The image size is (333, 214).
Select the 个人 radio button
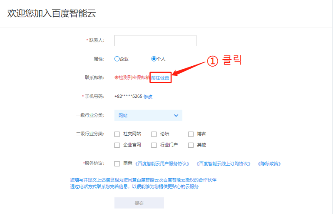154,59
